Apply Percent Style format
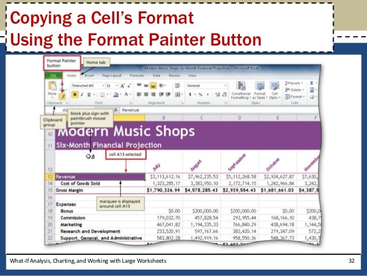This screenshot has height=276, width=367. (x=201, y=94)
